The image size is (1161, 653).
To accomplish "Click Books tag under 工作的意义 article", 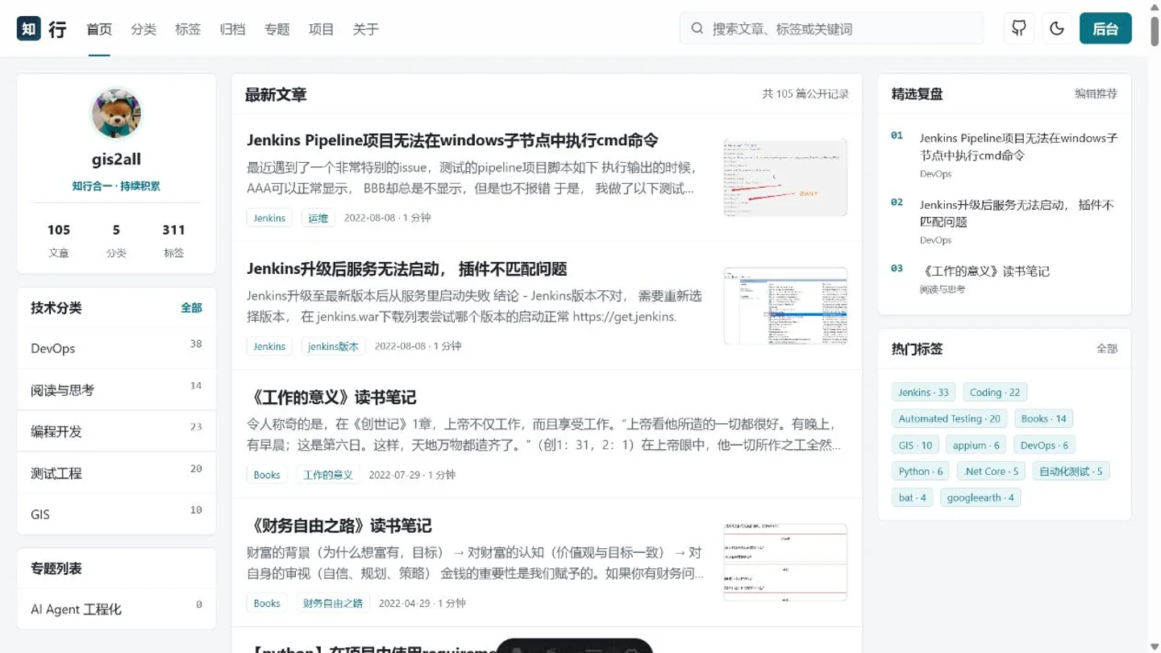I will (x=267, y=475).
